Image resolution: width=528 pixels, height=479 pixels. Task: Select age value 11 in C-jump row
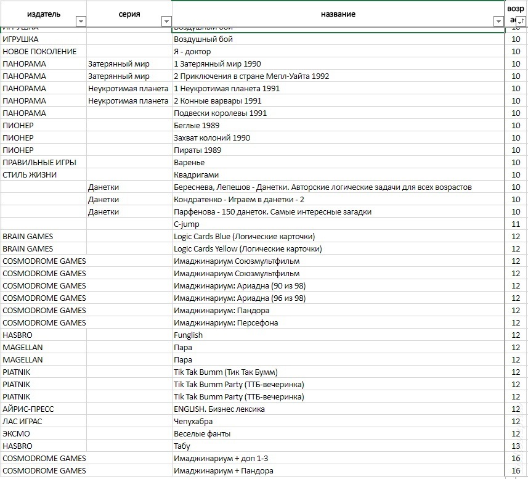[x=516, y=224]
